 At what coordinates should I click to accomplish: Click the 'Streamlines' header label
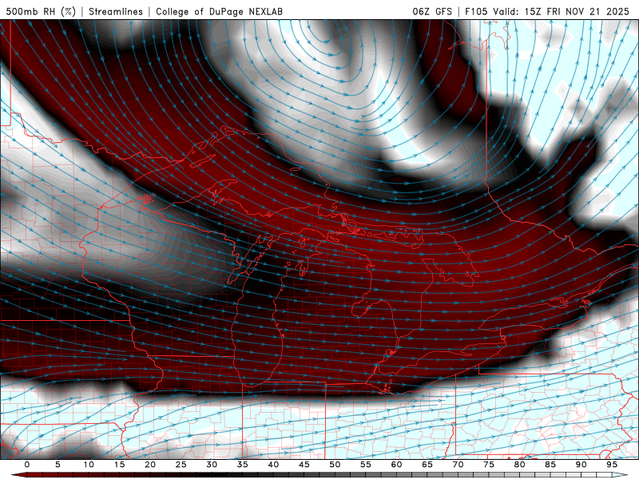click(x=116, y=11)
